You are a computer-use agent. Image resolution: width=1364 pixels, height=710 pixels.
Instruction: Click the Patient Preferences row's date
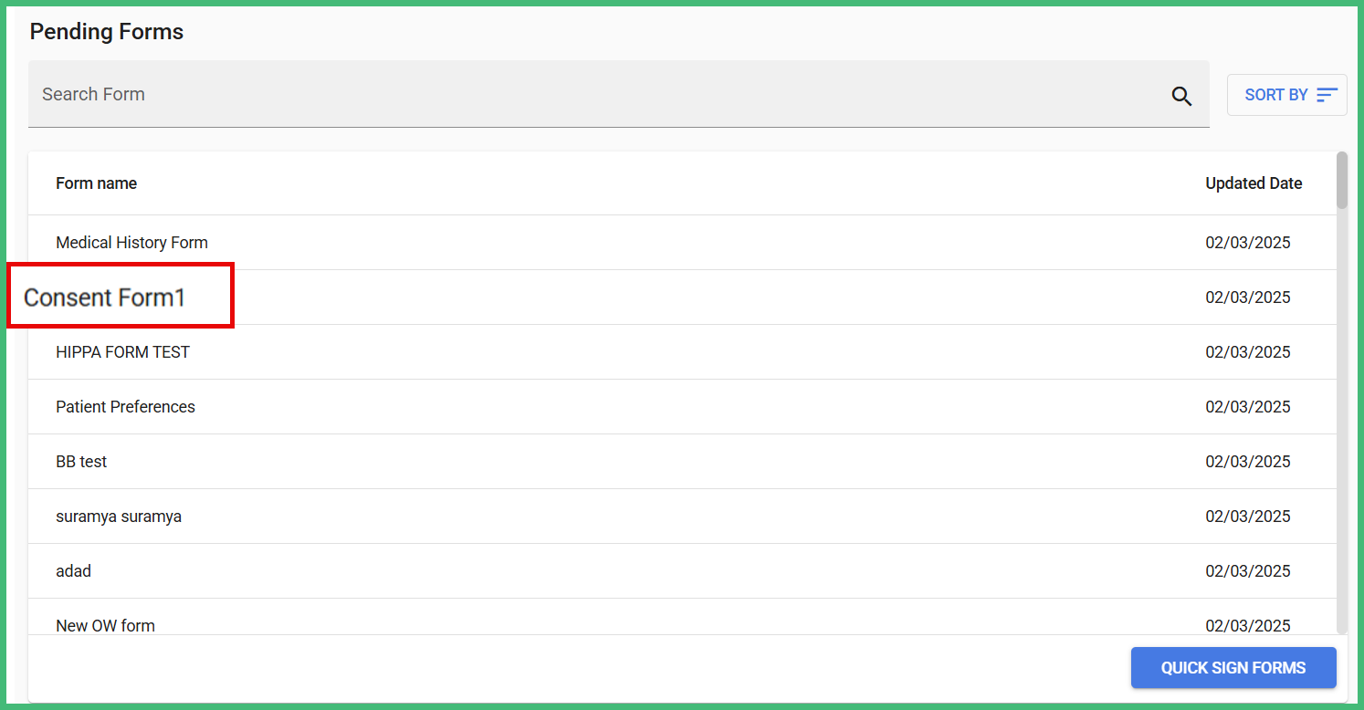[1248, 407]
